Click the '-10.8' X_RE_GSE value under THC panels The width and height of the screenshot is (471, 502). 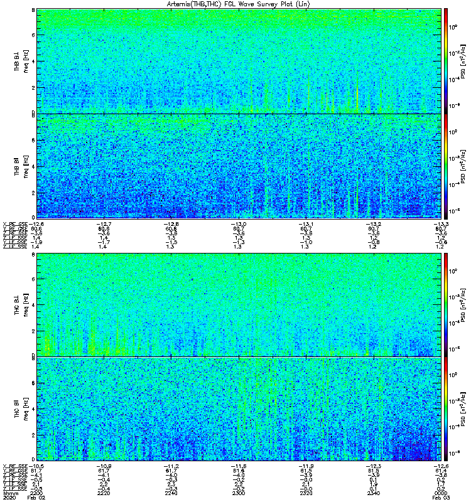(x=104, y=466)
